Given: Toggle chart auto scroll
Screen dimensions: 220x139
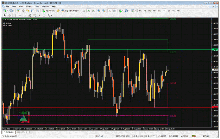Looking at the screenshot, I should tap(110, 11).
